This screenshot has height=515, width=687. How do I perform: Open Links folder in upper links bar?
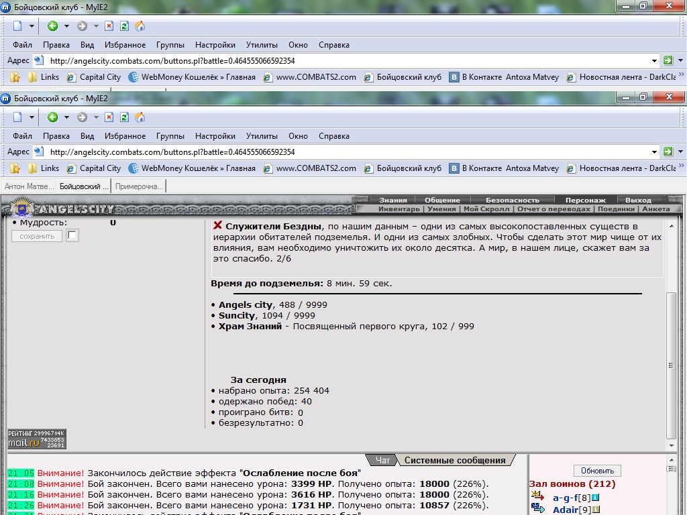(x=44, y=77)
